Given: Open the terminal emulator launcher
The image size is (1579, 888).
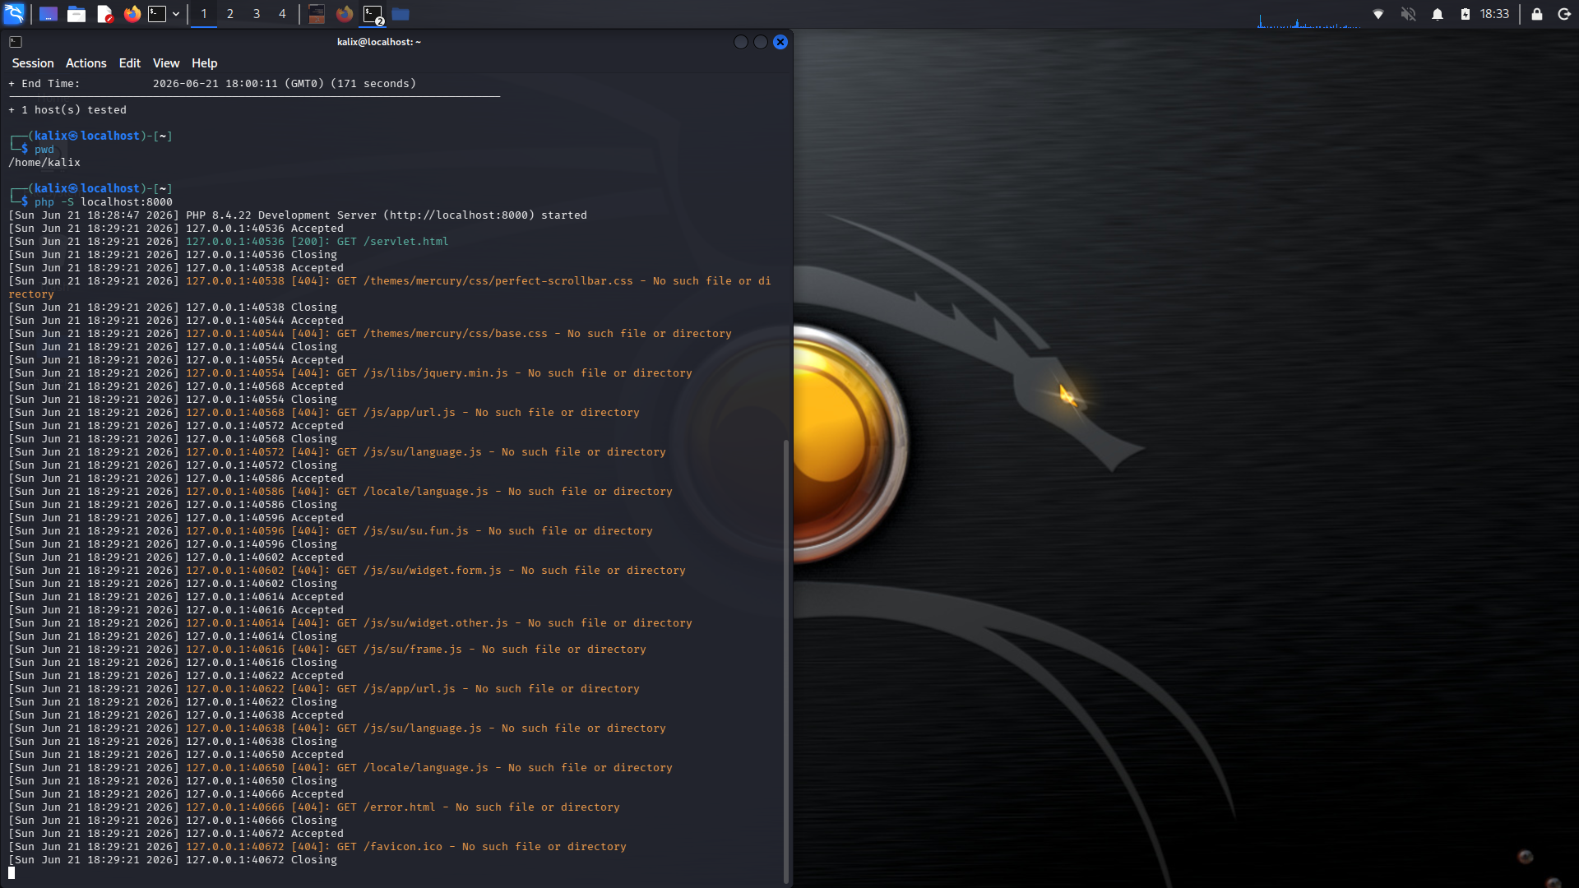Looking at the screenshot, I should [157, 14].
